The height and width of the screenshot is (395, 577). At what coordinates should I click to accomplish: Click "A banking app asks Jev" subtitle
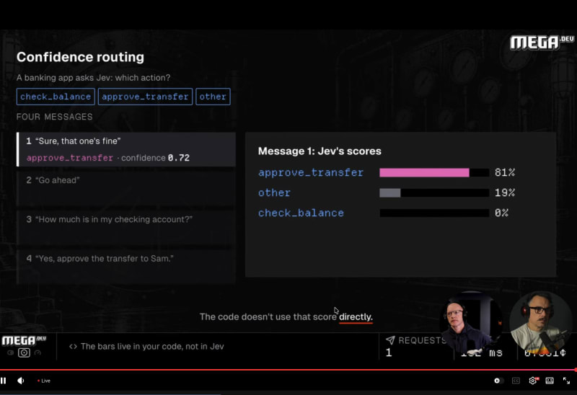tap(94, 78)
